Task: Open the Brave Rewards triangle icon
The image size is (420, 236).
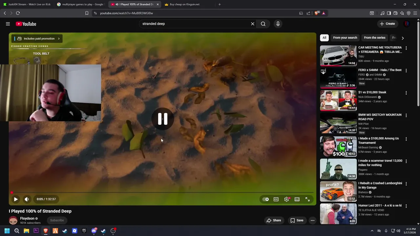Action: (x=324, y=13)
